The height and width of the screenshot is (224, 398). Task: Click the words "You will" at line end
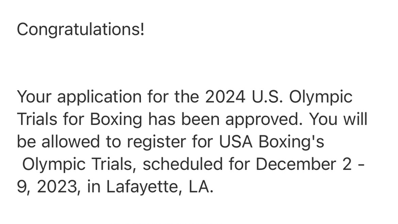[x=338, y=119]
